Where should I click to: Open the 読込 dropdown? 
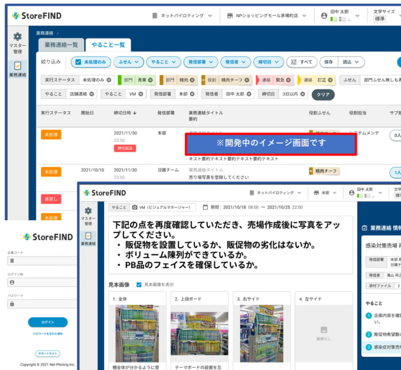point(351,62)
